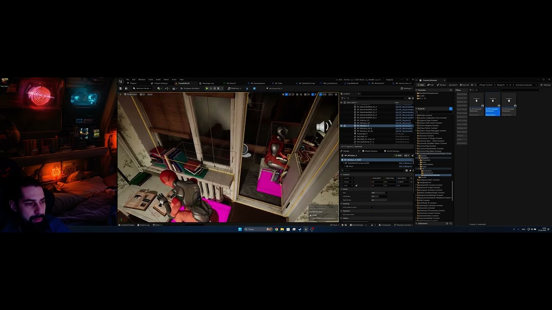Click the Save icon in the main toolbar

(x=120, y=88)
